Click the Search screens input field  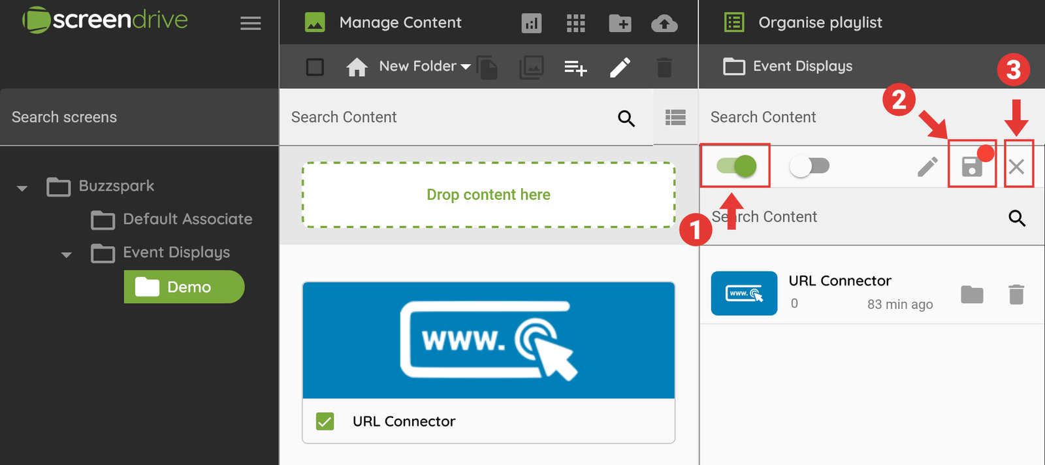[138, 118]
